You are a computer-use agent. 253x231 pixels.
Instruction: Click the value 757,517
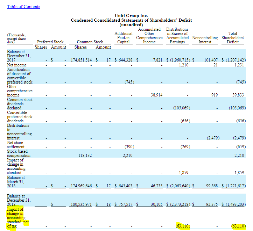point(125,204)
